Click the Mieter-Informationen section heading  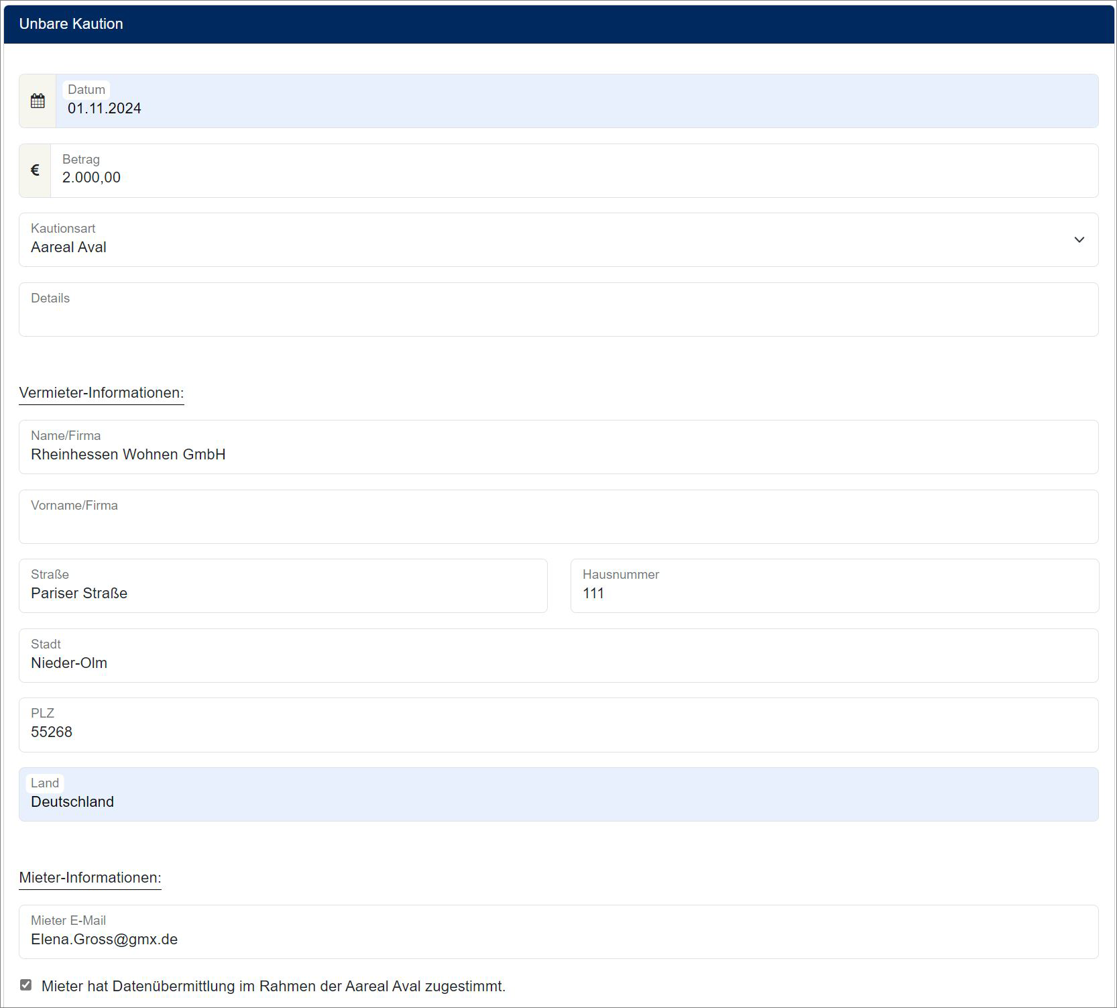click(x=90, y=878)
